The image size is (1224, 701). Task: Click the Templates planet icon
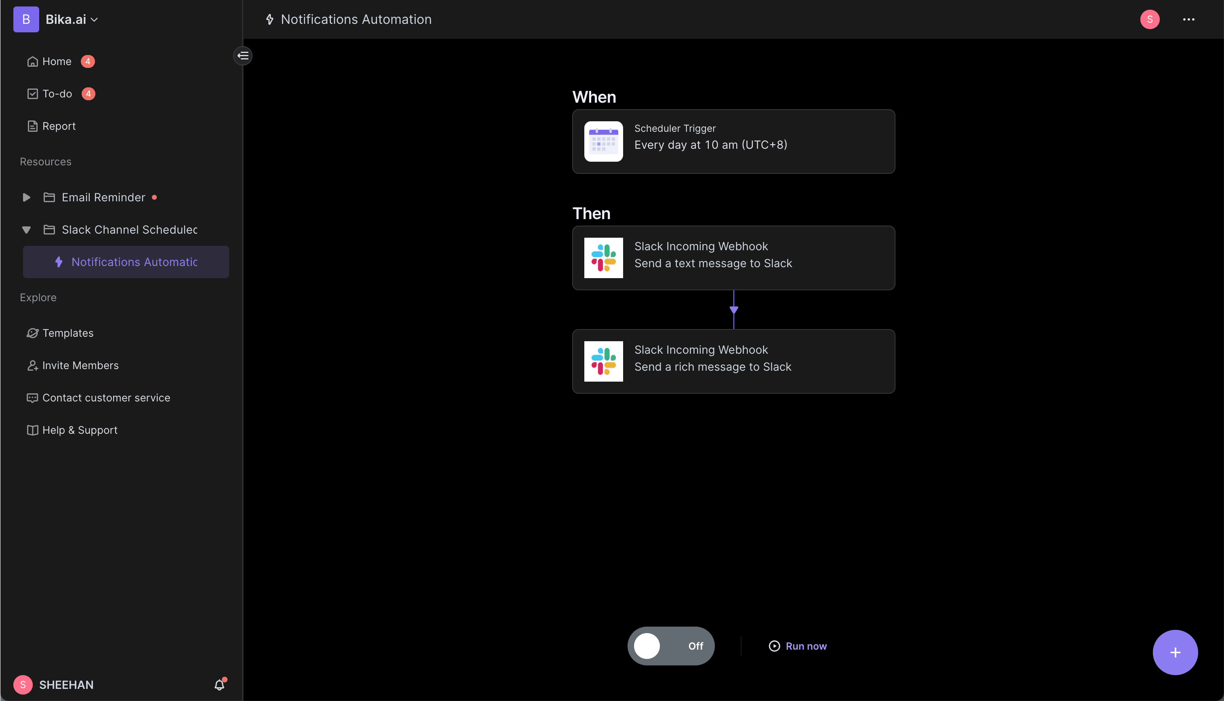coord(32,333)
